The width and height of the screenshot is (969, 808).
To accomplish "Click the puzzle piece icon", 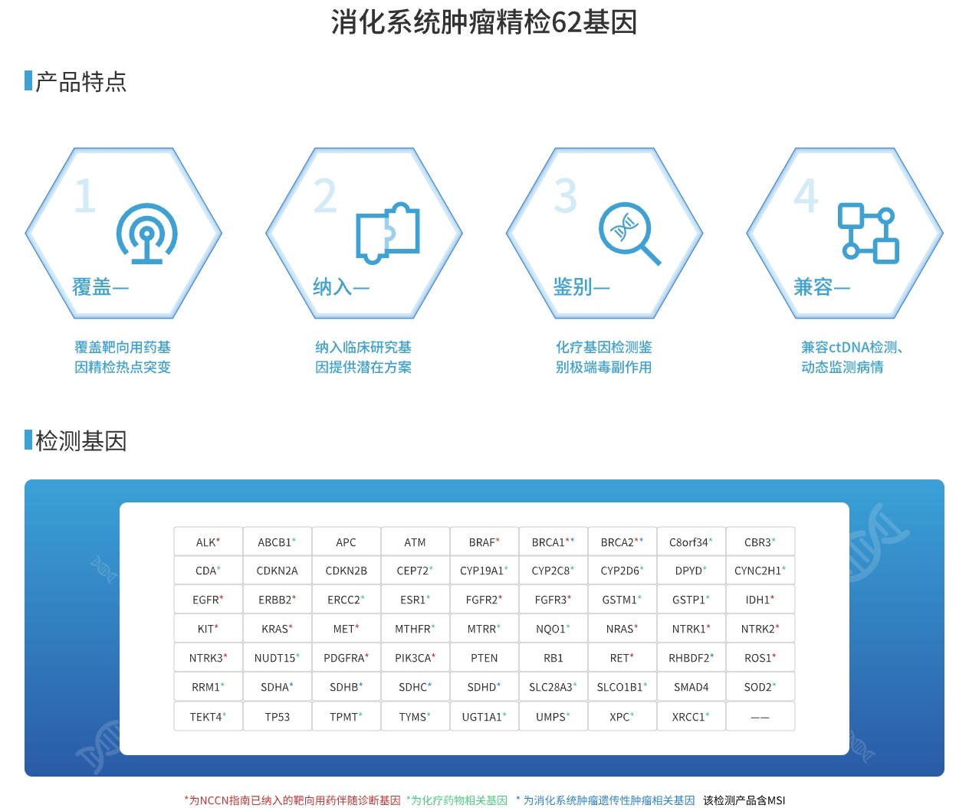I will [x=388, y=233].
